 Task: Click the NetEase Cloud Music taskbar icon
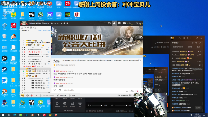[x=44, y=115]
